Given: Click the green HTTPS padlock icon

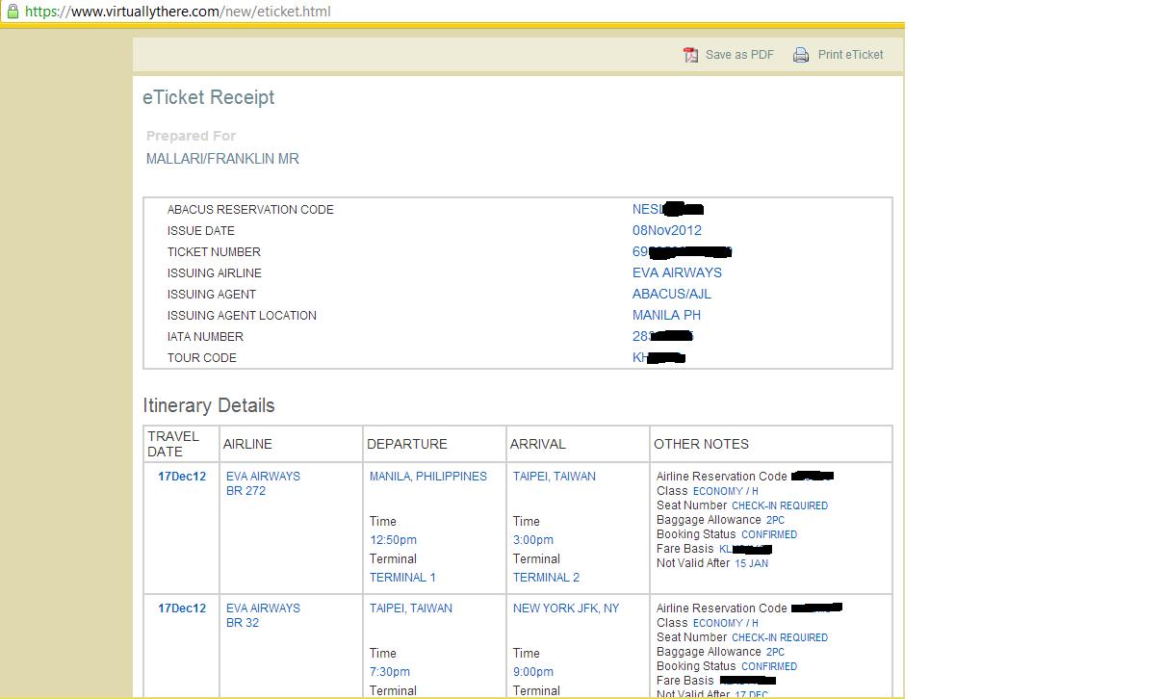Looking at the screenshot, I should pyautogui.click(x=13, y=11).
